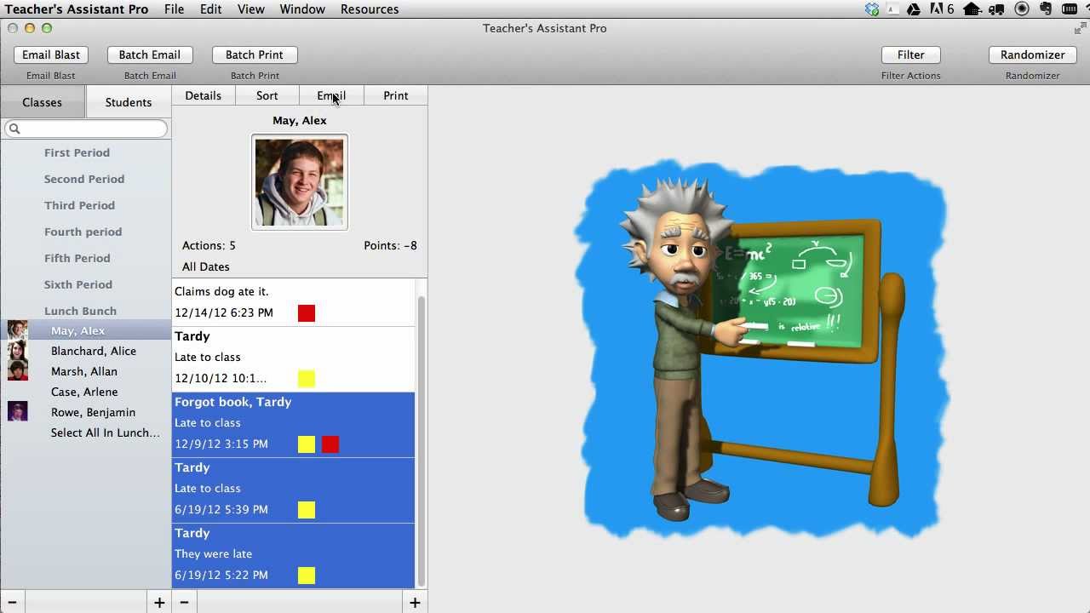Click the All Dates filter label
Screen dimensions: 1090x613
(206, 266)
